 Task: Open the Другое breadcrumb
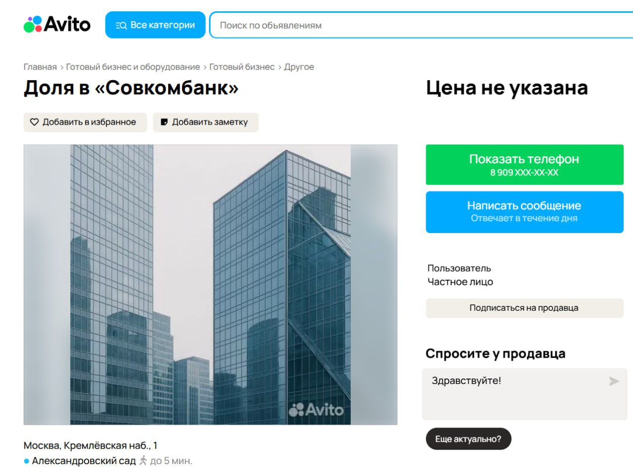299,67
